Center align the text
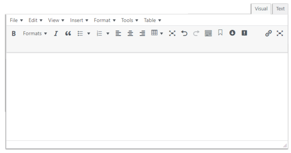This screenshot has height=153, width=291. (130, 33)
